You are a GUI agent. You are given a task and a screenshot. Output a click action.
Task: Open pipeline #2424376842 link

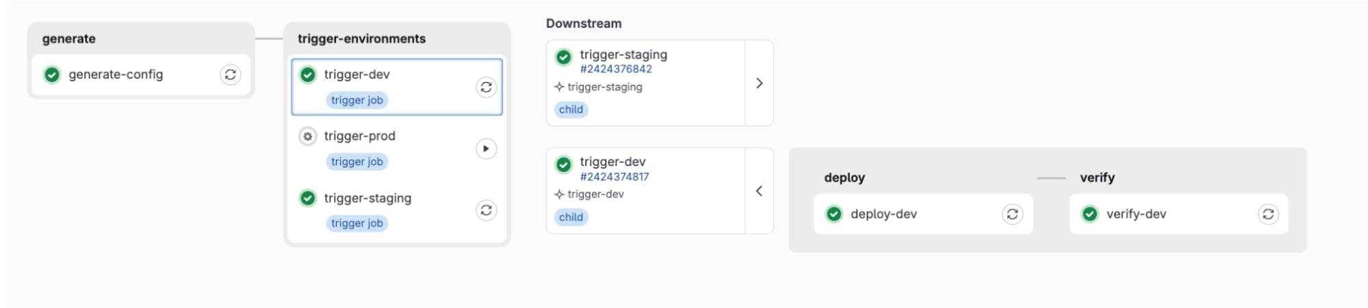pyautogui.click(x=616, y=69)
